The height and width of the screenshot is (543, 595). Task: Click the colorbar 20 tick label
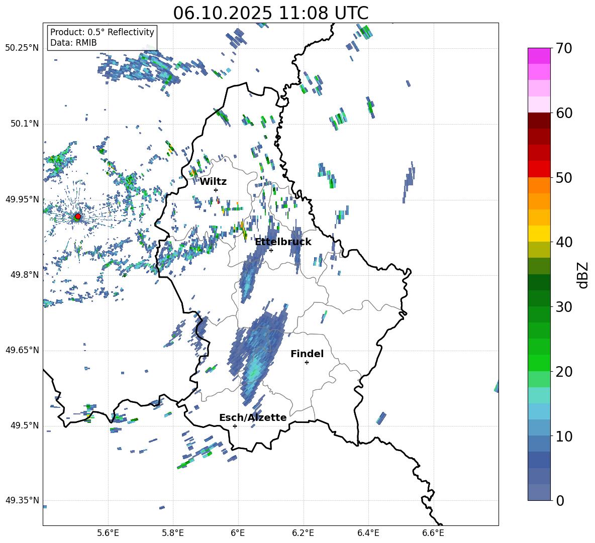[564, 372]
